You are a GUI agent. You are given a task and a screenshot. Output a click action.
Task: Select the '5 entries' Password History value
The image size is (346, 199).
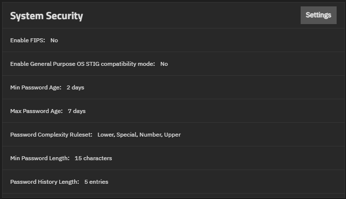tap(96, 182)
